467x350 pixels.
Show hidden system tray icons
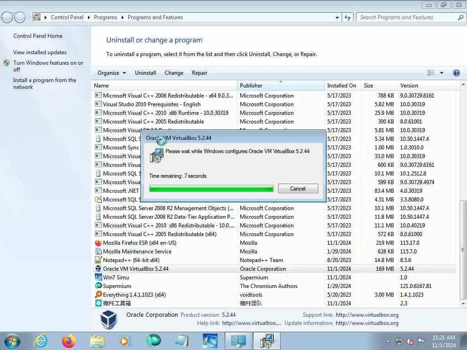coord(388,342)
